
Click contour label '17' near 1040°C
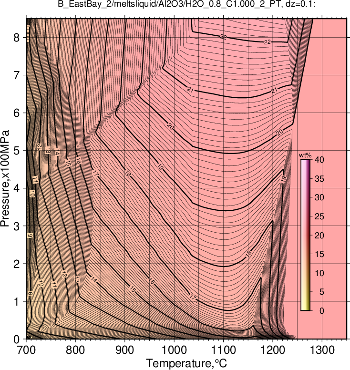[x=193, y=298]
